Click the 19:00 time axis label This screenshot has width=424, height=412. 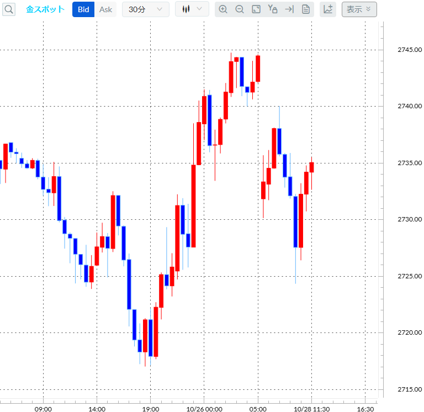click(x=151, y=409)
